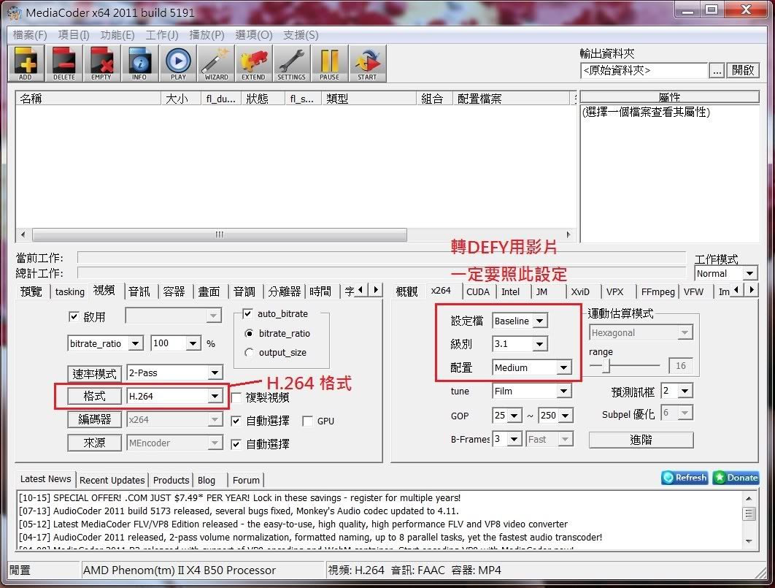This screenshot has width=775, height=588.
Task: Open the 選項(O) menu
Action: (253, 35)
